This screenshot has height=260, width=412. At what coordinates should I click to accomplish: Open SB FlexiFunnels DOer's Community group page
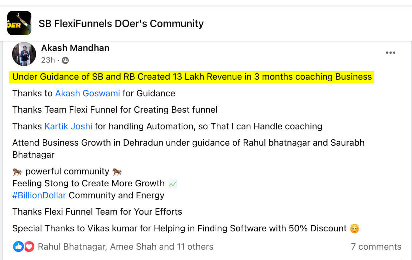coord(121,24)
